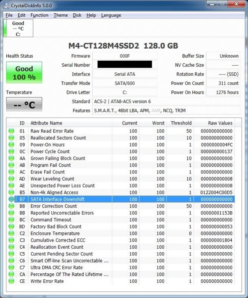Viewport: 248px width, 298px height.
Task: Click status circle for Power-On Hours row
Action: coord(11,145)
